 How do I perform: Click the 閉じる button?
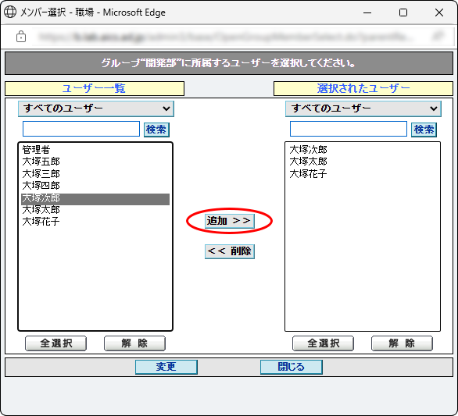pos(292,367)
